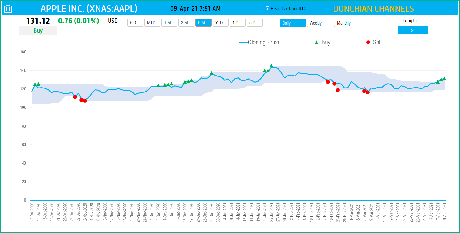
Task: Select the 3 M time range
Action: coord(186,23)
